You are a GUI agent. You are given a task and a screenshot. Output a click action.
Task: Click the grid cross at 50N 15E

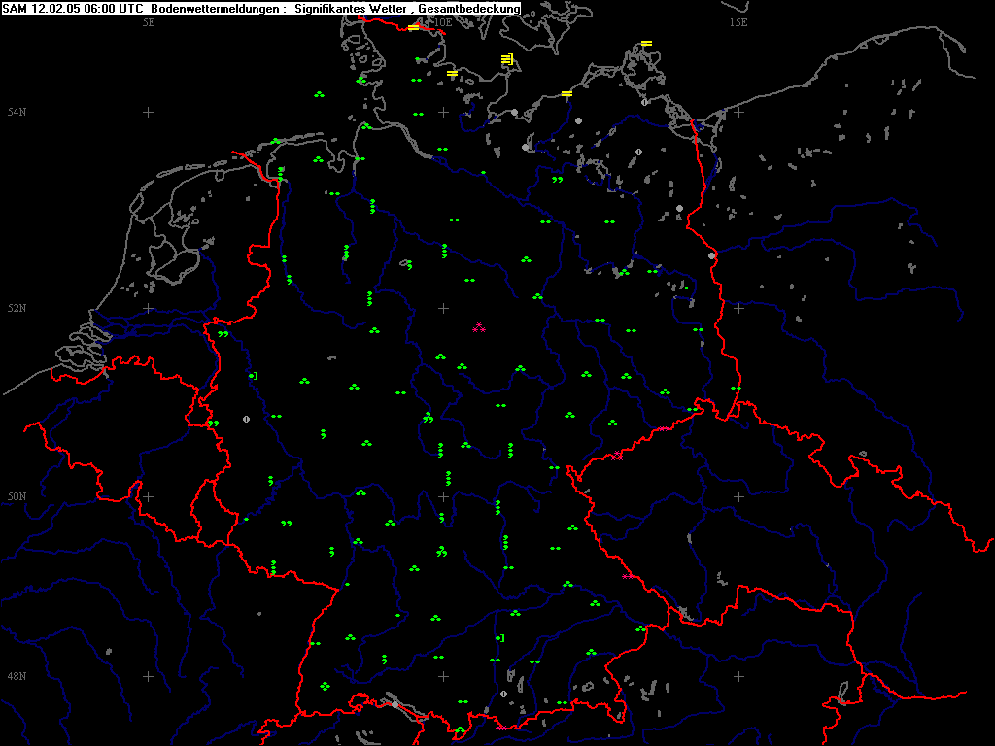[x=738, y=496]
